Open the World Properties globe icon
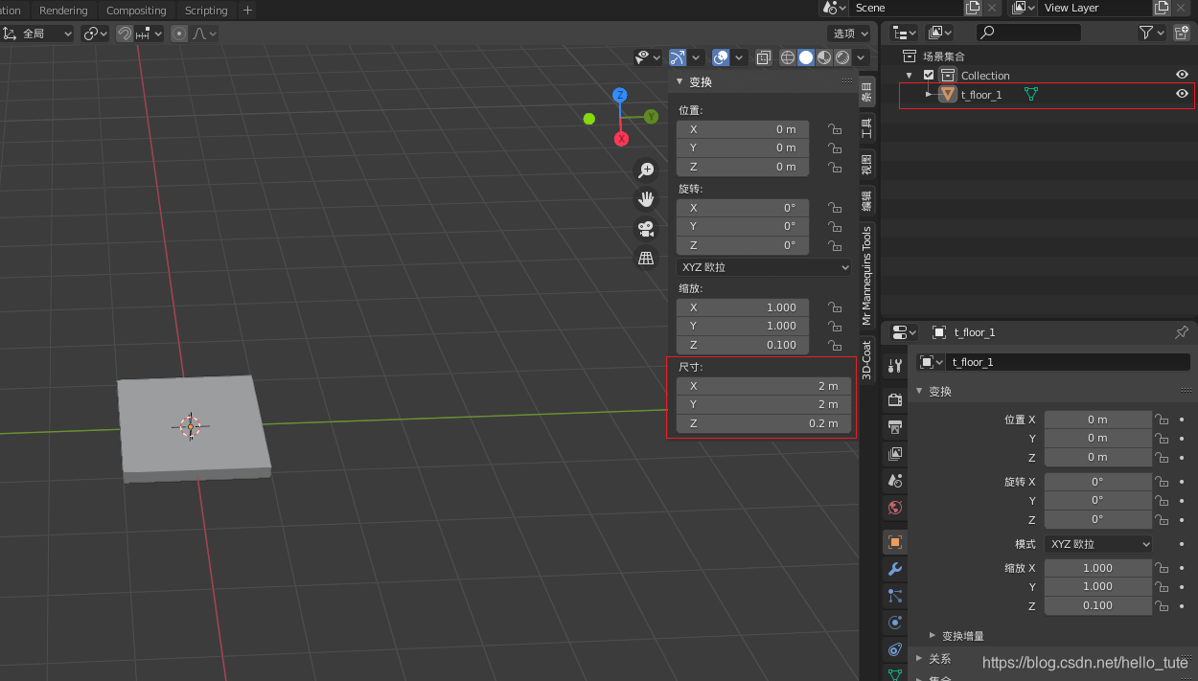This screenshot has width=1198, height=681. [894, 508]
